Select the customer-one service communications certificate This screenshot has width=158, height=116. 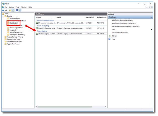click(x=60, y=23)
